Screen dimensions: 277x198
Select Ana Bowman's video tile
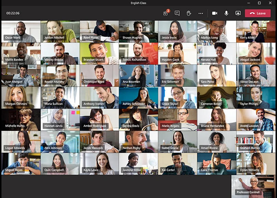tap(138, 76)
